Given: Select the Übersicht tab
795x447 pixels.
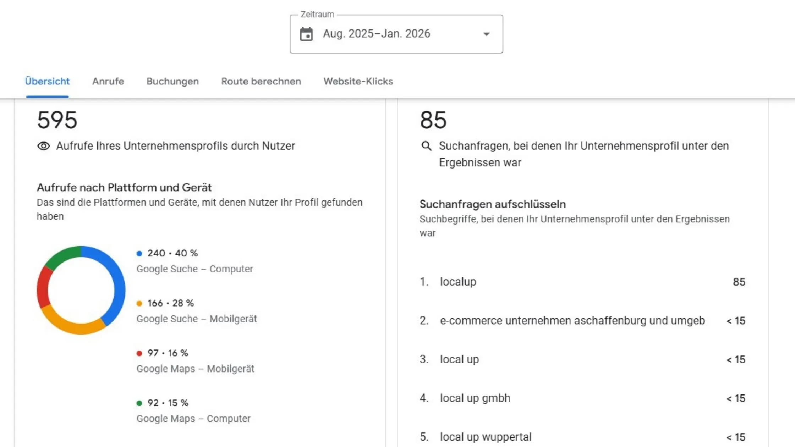Looking at the screenshot, I should tap(47, 81).
